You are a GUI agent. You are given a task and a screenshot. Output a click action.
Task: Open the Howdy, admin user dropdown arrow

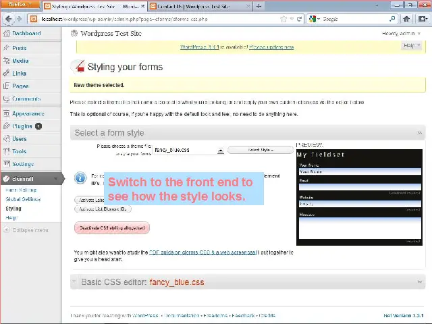tap(419, 34)
